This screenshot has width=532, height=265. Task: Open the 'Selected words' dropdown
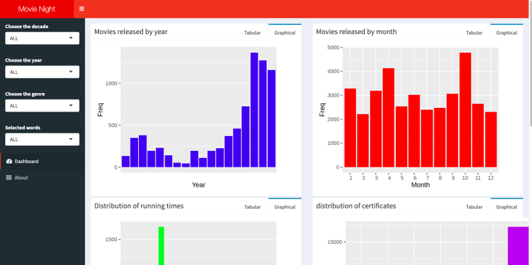click(x=42, y=139)
